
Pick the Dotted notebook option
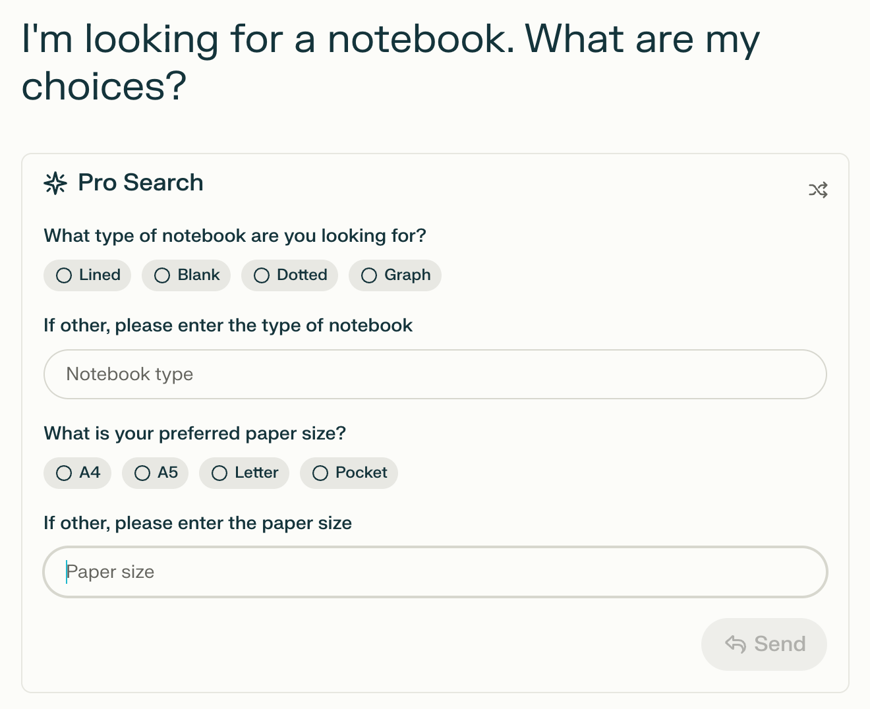click(x=289, y=275)
